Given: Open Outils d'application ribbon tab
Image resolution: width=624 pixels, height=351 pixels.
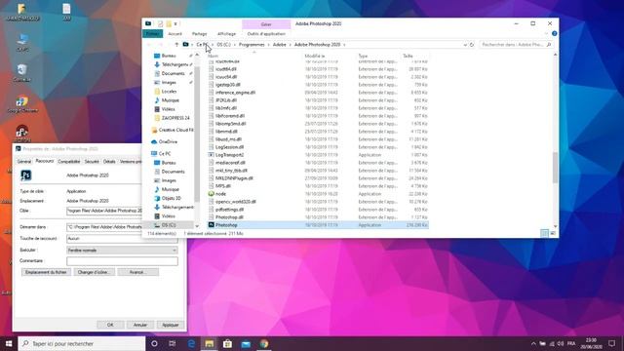Looking at the screenshot, I should (x=266, y=34).
